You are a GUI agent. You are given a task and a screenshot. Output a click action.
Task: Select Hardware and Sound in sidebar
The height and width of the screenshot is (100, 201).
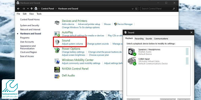(30, 33)
